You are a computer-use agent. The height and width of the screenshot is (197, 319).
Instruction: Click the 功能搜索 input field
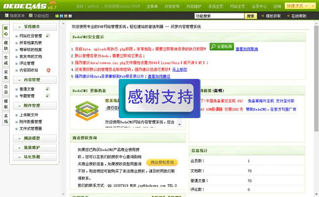pos(219,16)
